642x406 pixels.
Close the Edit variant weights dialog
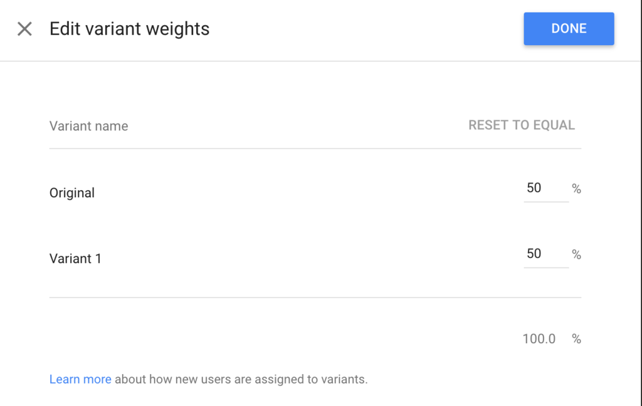point(24,29)
